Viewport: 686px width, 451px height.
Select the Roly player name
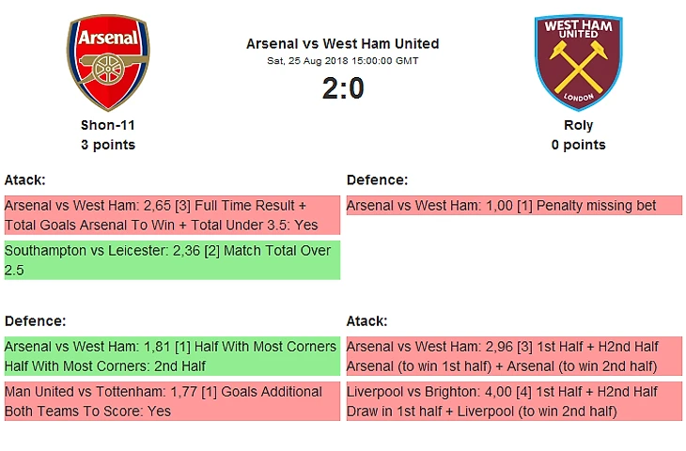(579, 126)
